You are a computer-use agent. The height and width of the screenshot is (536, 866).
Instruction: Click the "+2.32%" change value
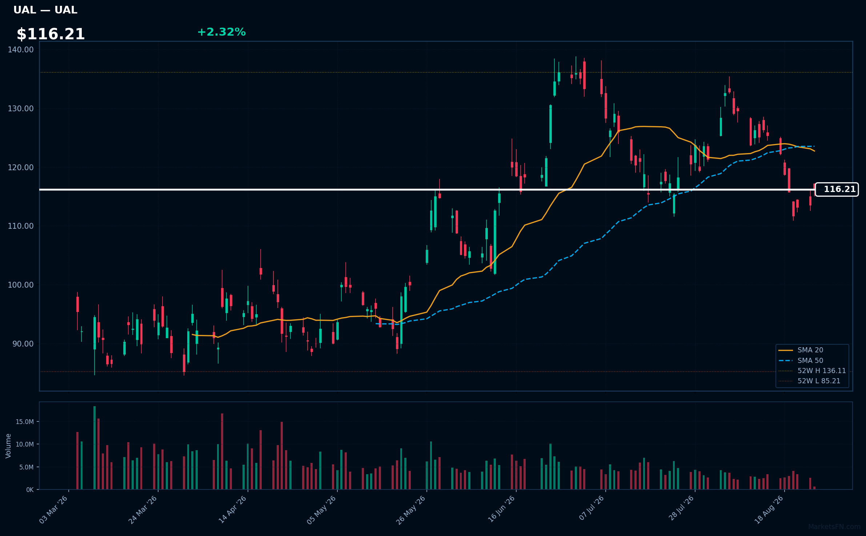pyautogui.click(x=221, y=32)
